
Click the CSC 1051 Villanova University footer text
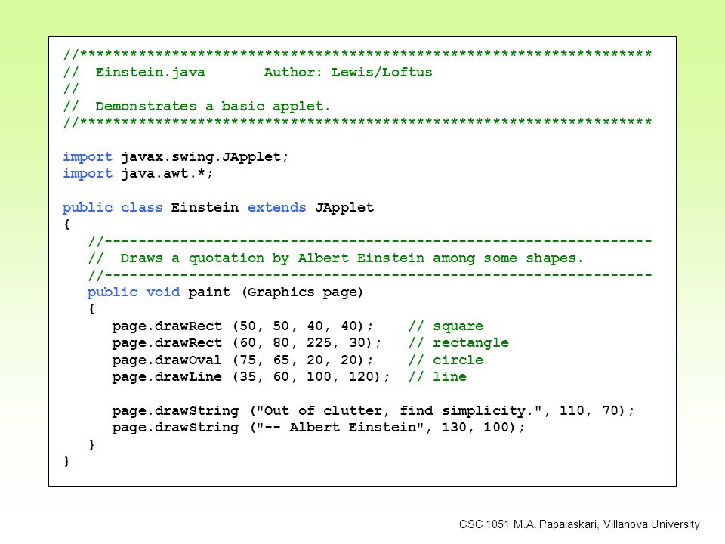(x=579, y=524)
